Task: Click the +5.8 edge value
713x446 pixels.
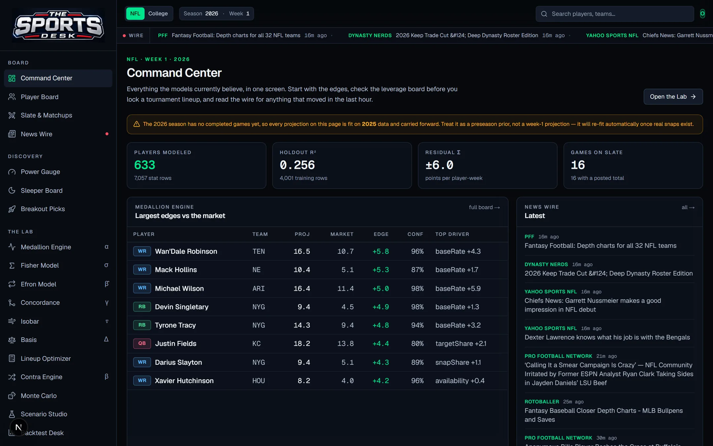Action: pos(381,251)
